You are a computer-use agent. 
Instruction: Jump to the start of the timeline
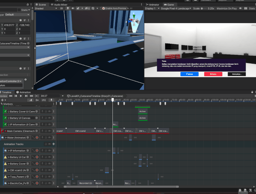click(x=11, y=96)
